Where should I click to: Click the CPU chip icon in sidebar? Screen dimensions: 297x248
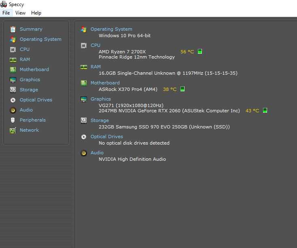13,50
